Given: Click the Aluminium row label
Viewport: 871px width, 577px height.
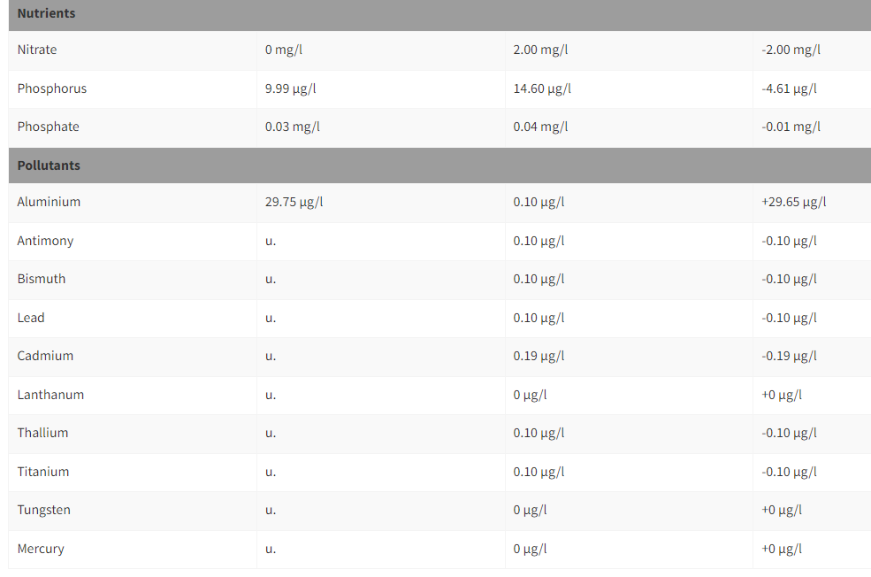Looking at the screenshot, I should tap(49, 202).
